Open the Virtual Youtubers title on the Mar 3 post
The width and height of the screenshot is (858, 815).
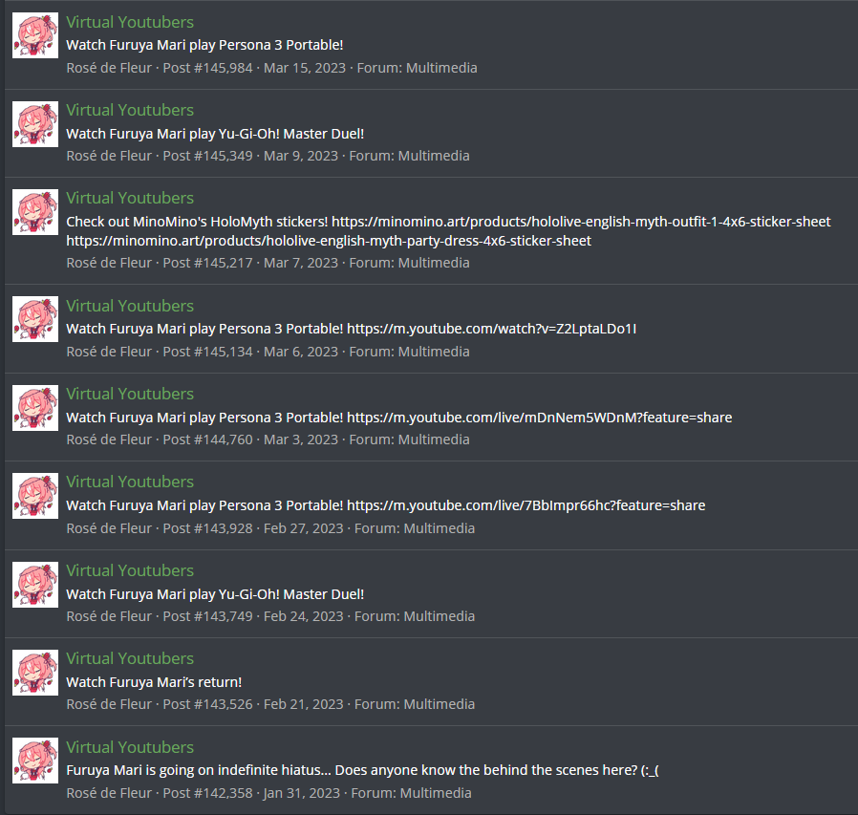tap(130, 394)
